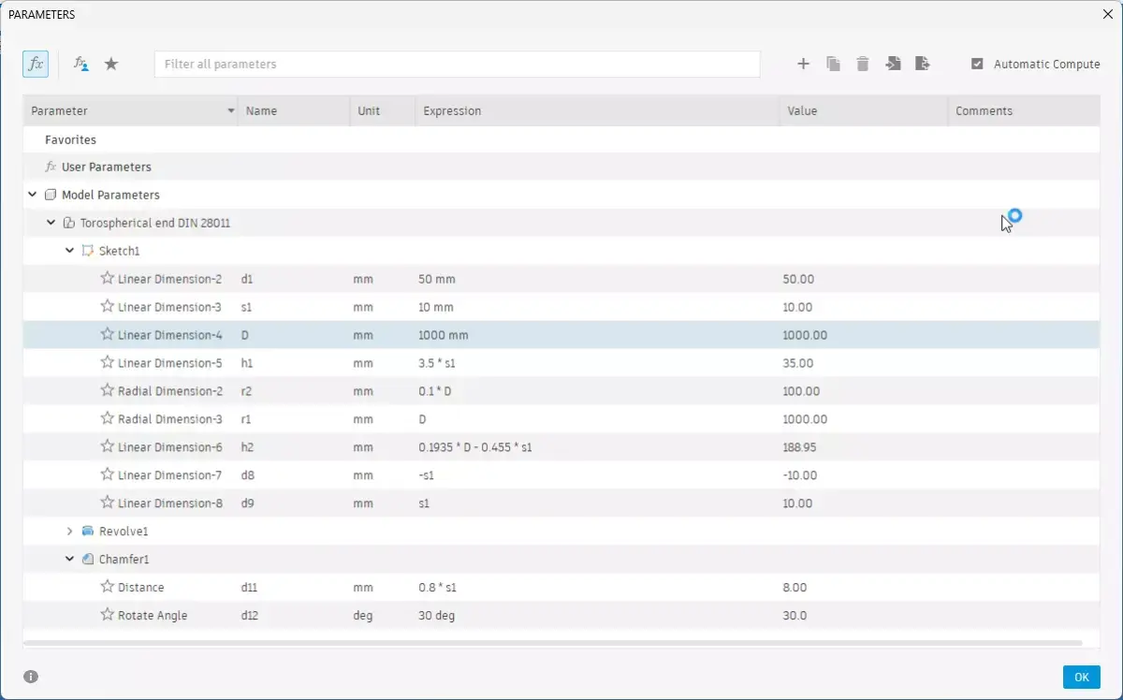1123x700 pixels.
Task: Mark Rotate Angle parameter as favorite
Action: [107, 615]
